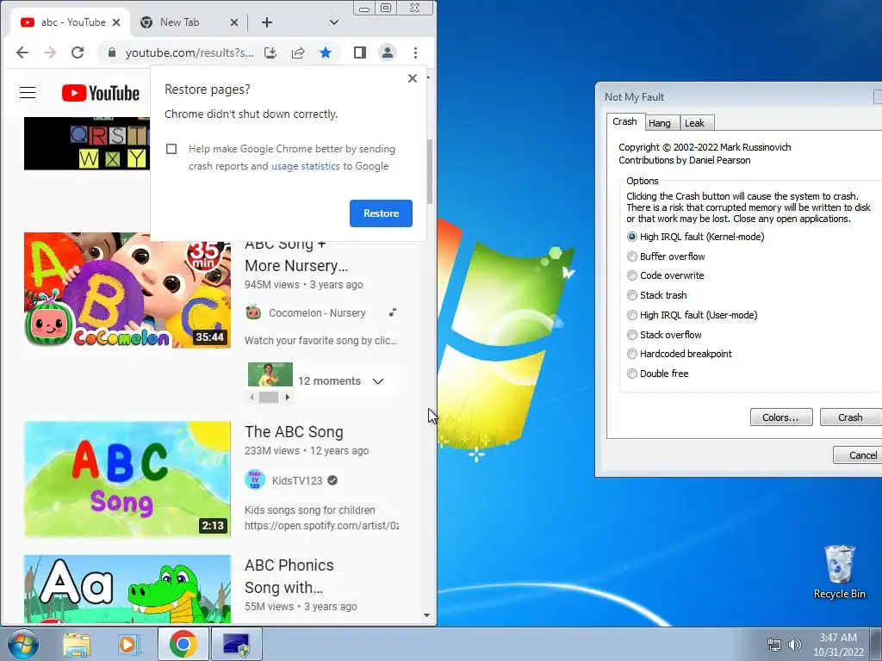This screenshot has width=882, height=661.
Task: Open Chrome profile avatar
Action: tap(388, 53)
